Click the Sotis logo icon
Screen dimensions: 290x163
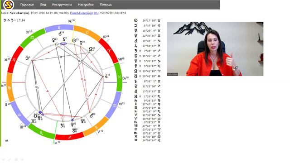9,5
